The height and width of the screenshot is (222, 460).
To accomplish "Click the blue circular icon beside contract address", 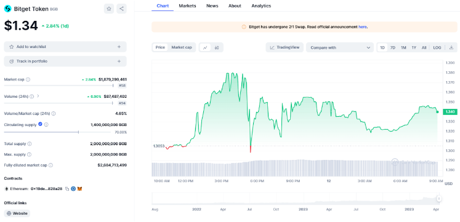I will [73, 189].
